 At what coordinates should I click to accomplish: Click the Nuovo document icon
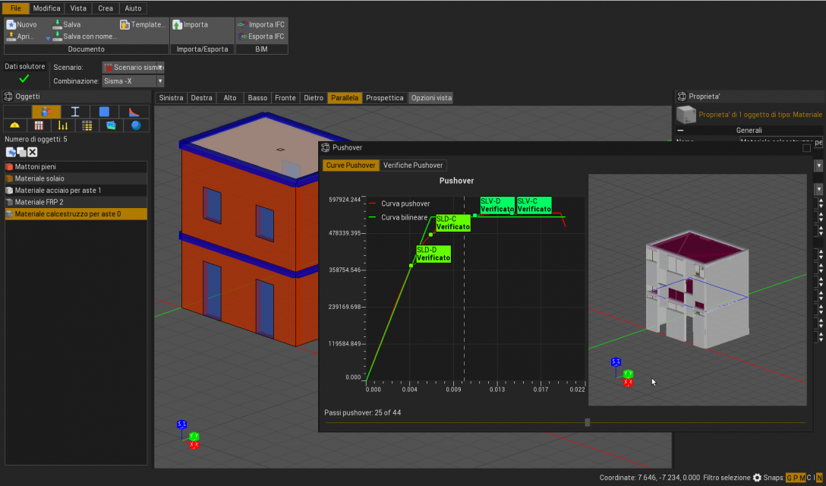pos(11,24)
